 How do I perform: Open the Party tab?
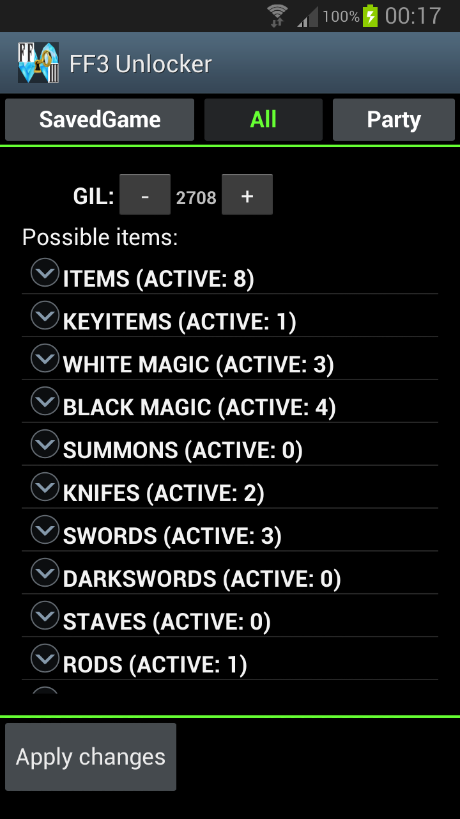pyautogui.click(x=394, y=120)
